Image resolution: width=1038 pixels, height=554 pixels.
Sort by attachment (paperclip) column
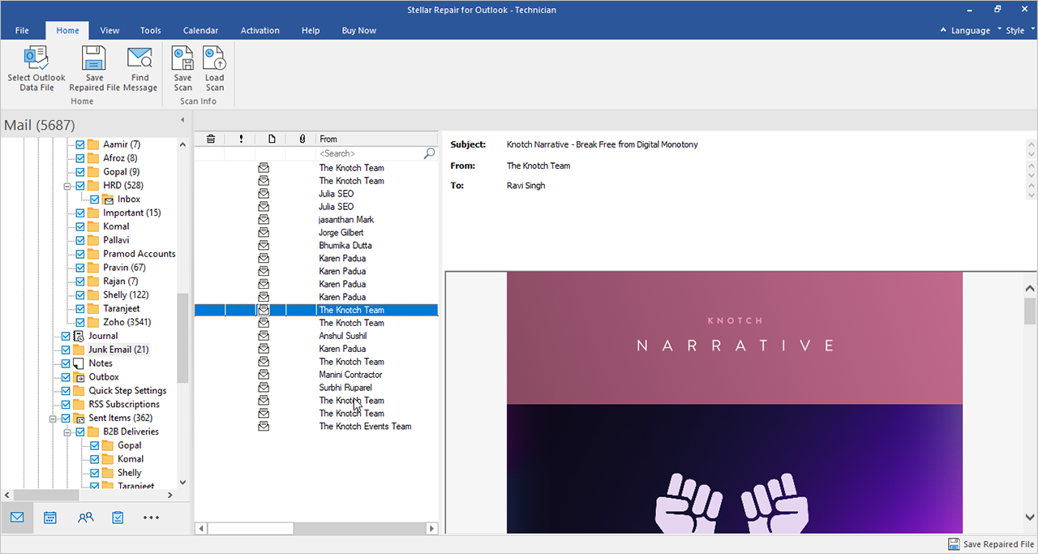[302, 140]
